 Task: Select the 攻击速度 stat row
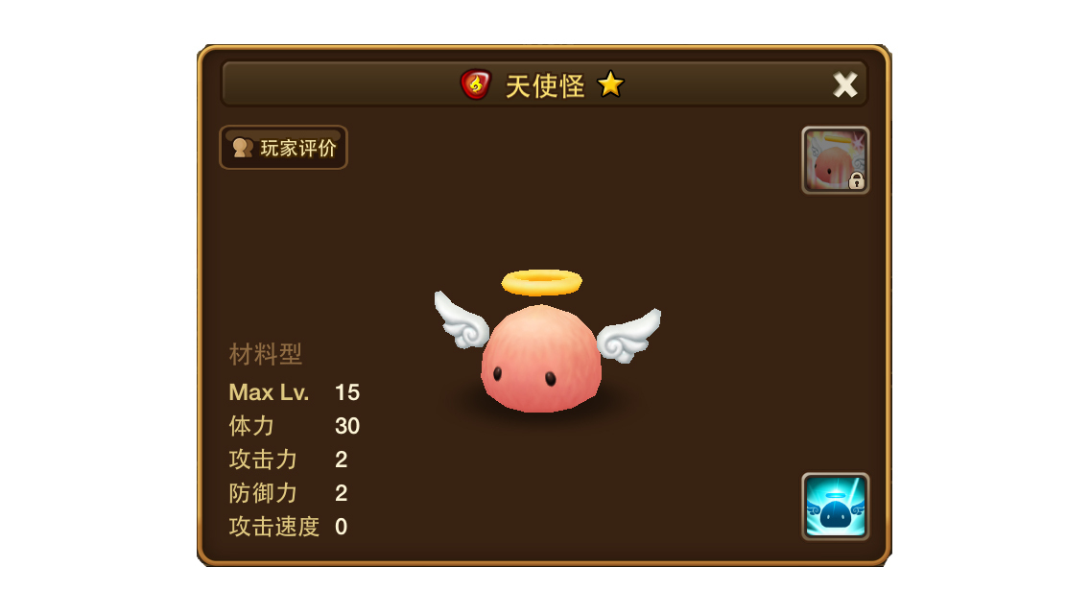[x=289, y=527]
